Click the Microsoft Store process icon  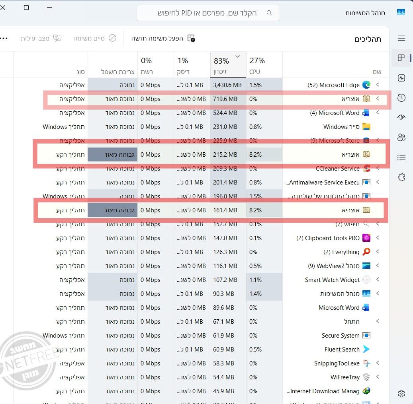coord(366,140)
